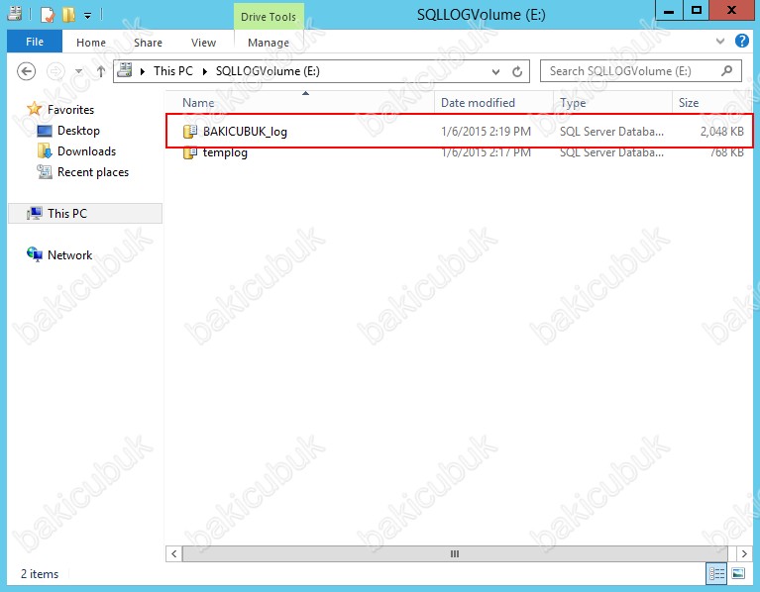Viewport: 760px width, 592px height.
Task: Click the horizontal scrollbar left arrow
Action: point(174,553)
